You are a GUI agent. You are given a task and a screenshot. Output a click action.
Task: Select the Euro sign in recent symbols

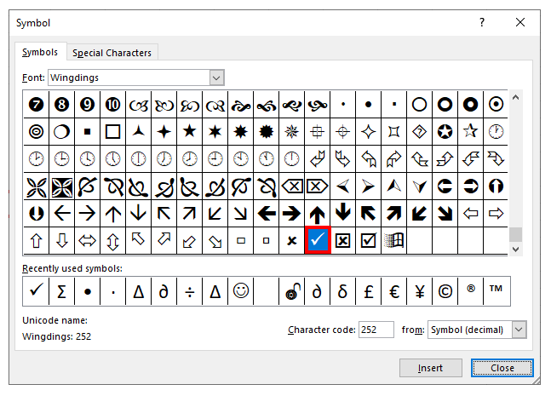coord(393,291)
